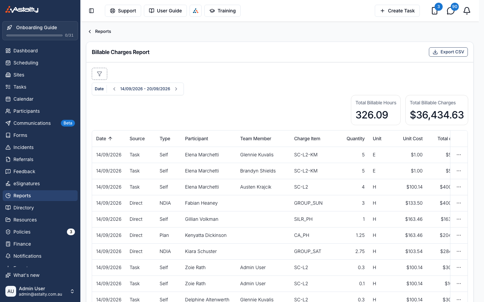Open Forms from sidebar

coord(40,135)
